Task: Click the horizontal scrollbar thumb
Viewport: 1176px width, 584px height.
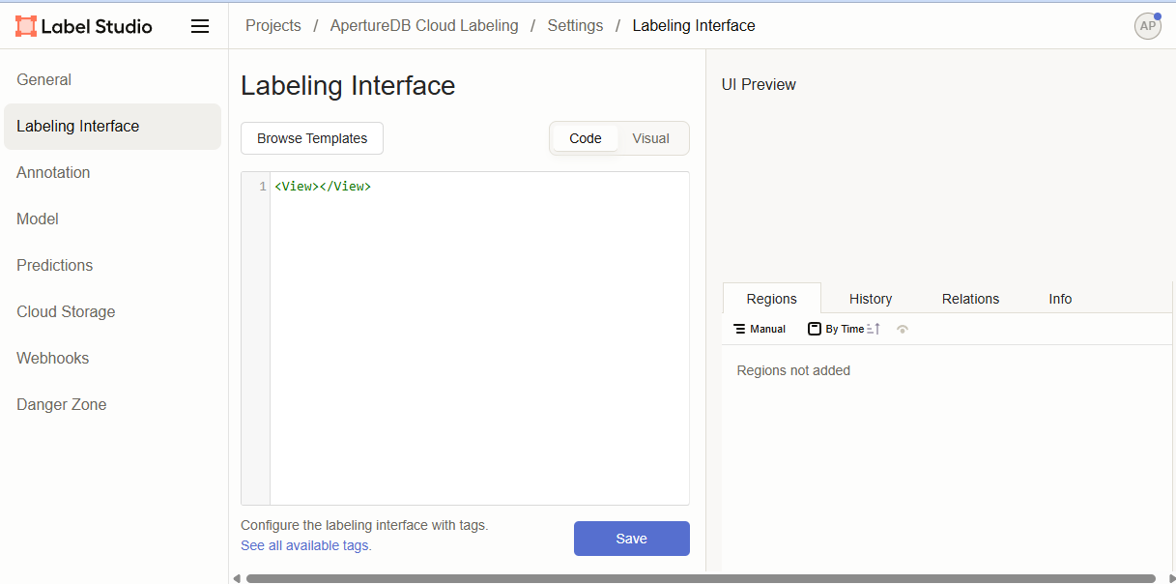Action: 701,578
